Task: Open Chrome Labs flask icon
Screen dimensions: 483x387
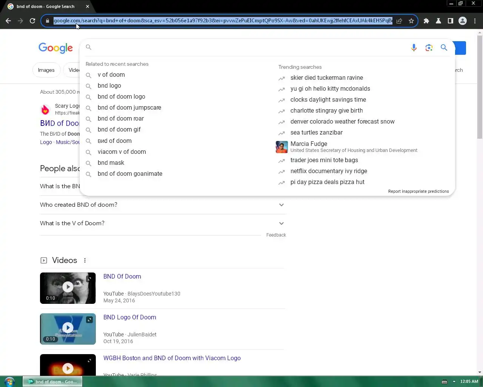Action: 438,21
